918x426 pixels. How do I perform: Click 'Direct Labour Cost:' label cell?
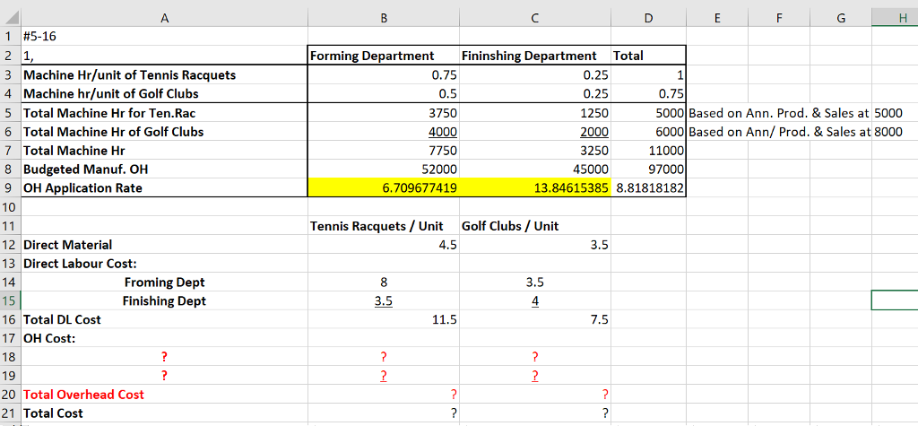(x=165, y=264)
